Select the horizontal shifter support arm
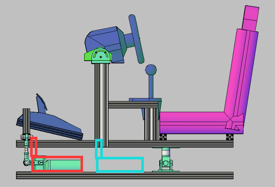The width and height of the screenshot is (275, 187). point(133,105)
